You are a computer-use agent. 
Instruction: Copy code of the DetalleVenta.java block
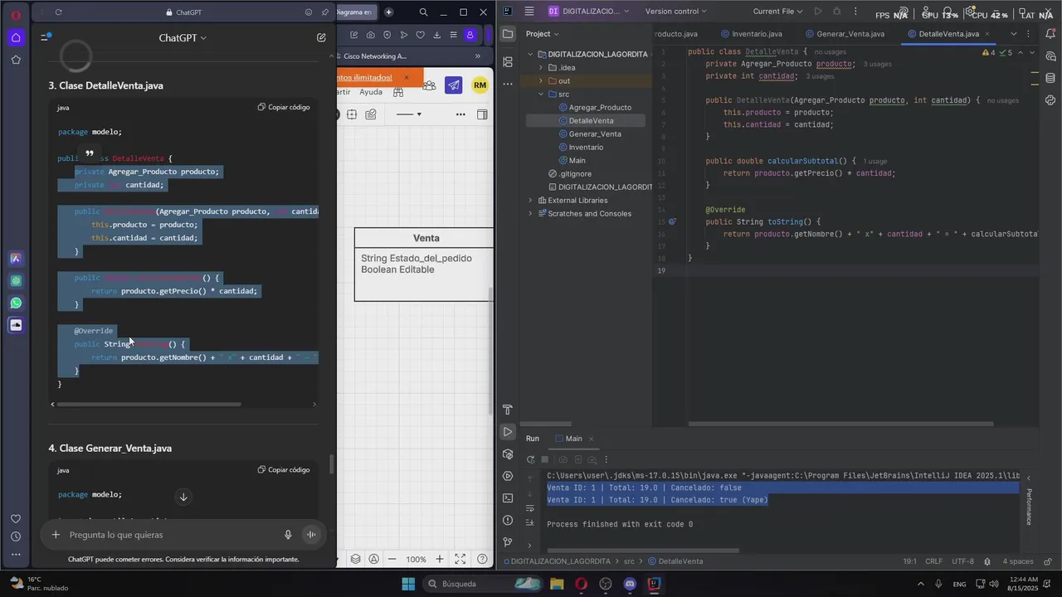[x=284, y=107]
